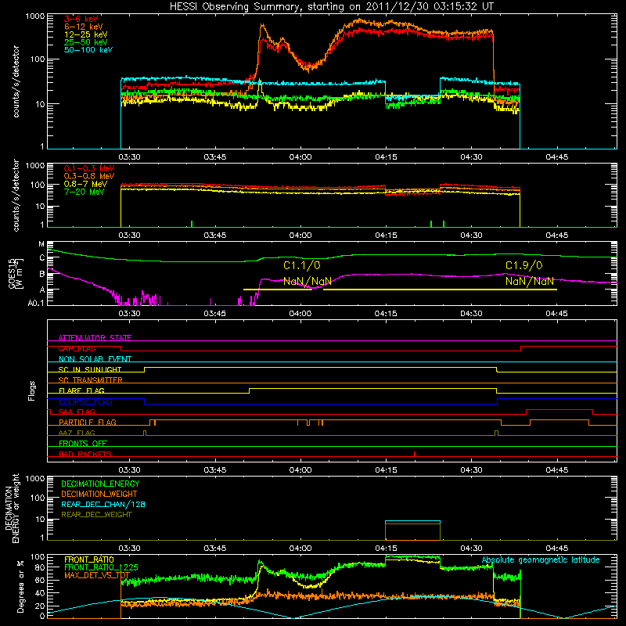
Task: Click the SAA_FLAG label
Action: [77, 412]
